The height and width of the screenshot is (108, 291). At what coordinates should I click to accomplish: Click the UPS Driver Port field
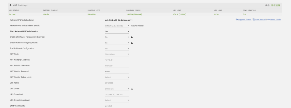pyautogui.click(x=117, y=94)
